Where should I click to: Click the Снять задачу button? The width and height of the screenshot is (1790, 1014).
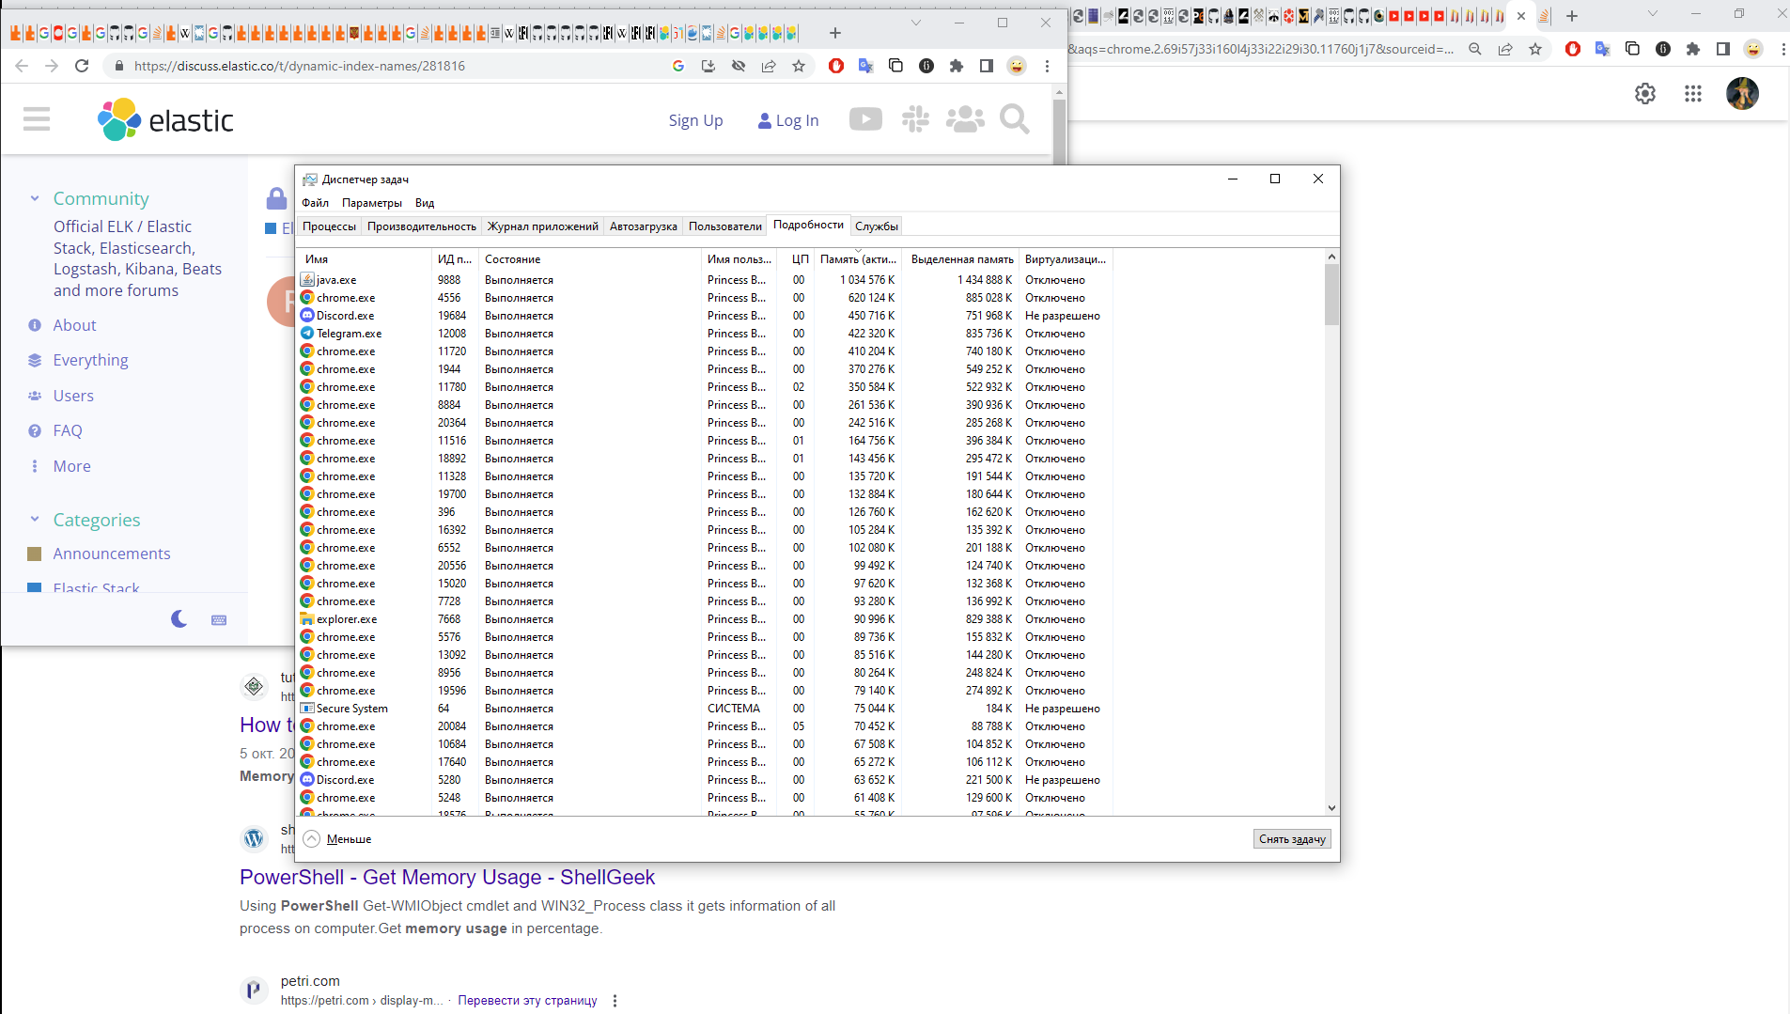[x=1292, y=839]
